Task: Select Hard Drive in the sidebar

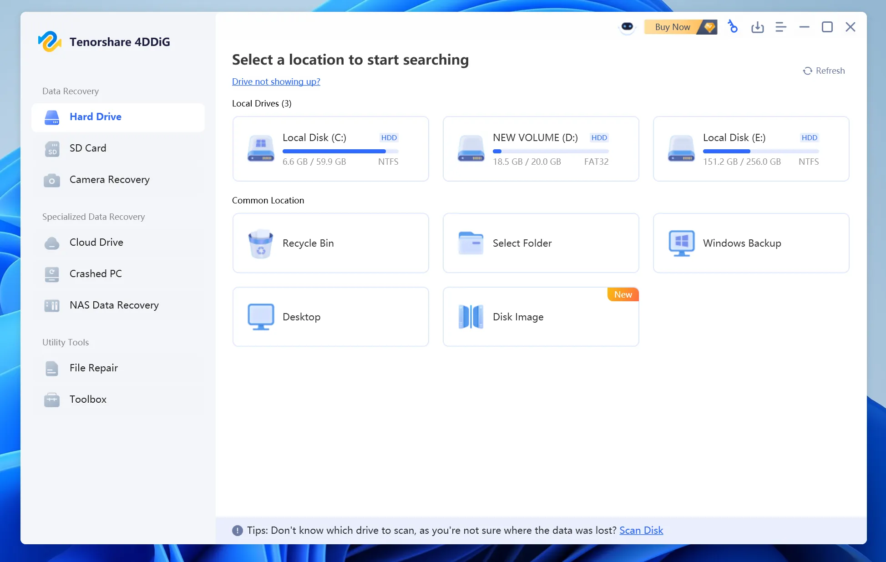Action: (x=118, y=116)
